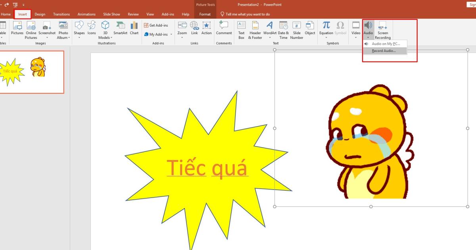Open Customize Quick Access Toolbar dropdown
Image resolution: width=476 pixels, height=250 pixels.
[x=23, y=4]
